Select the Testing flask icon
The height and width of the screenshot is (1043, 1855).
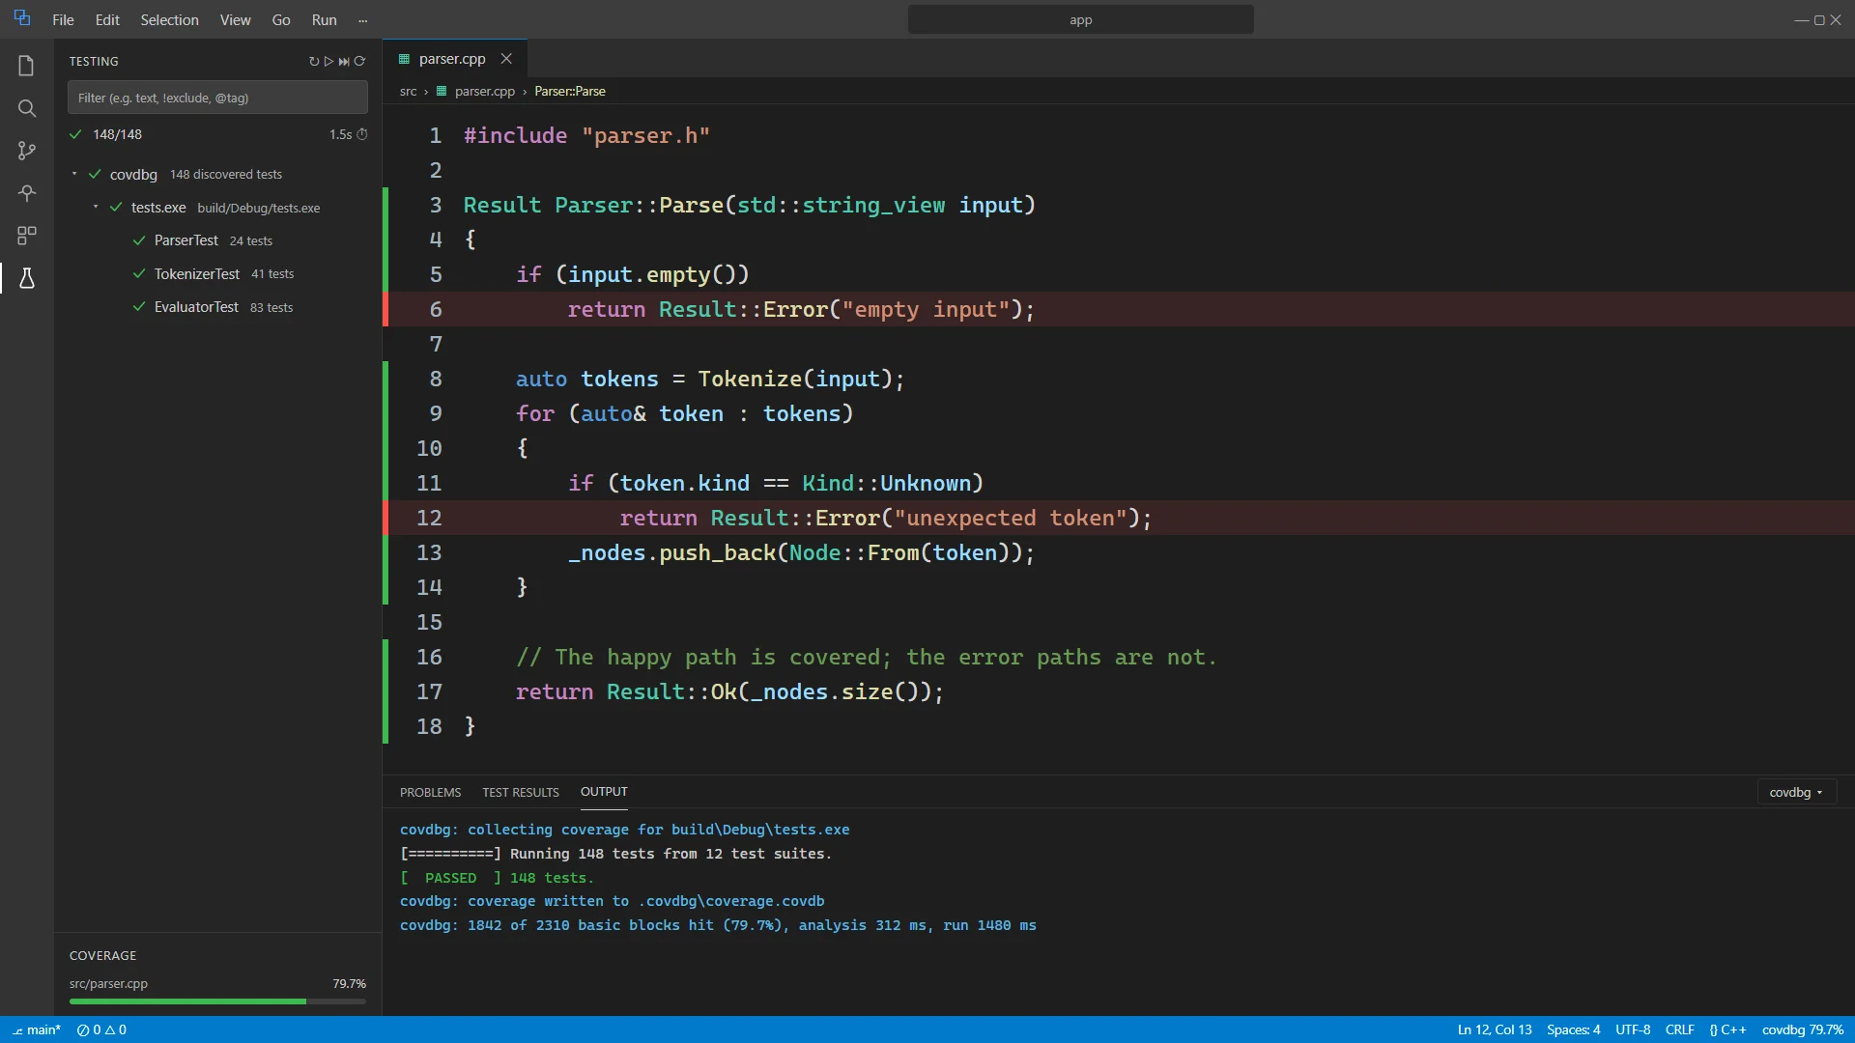click(27, 278)
